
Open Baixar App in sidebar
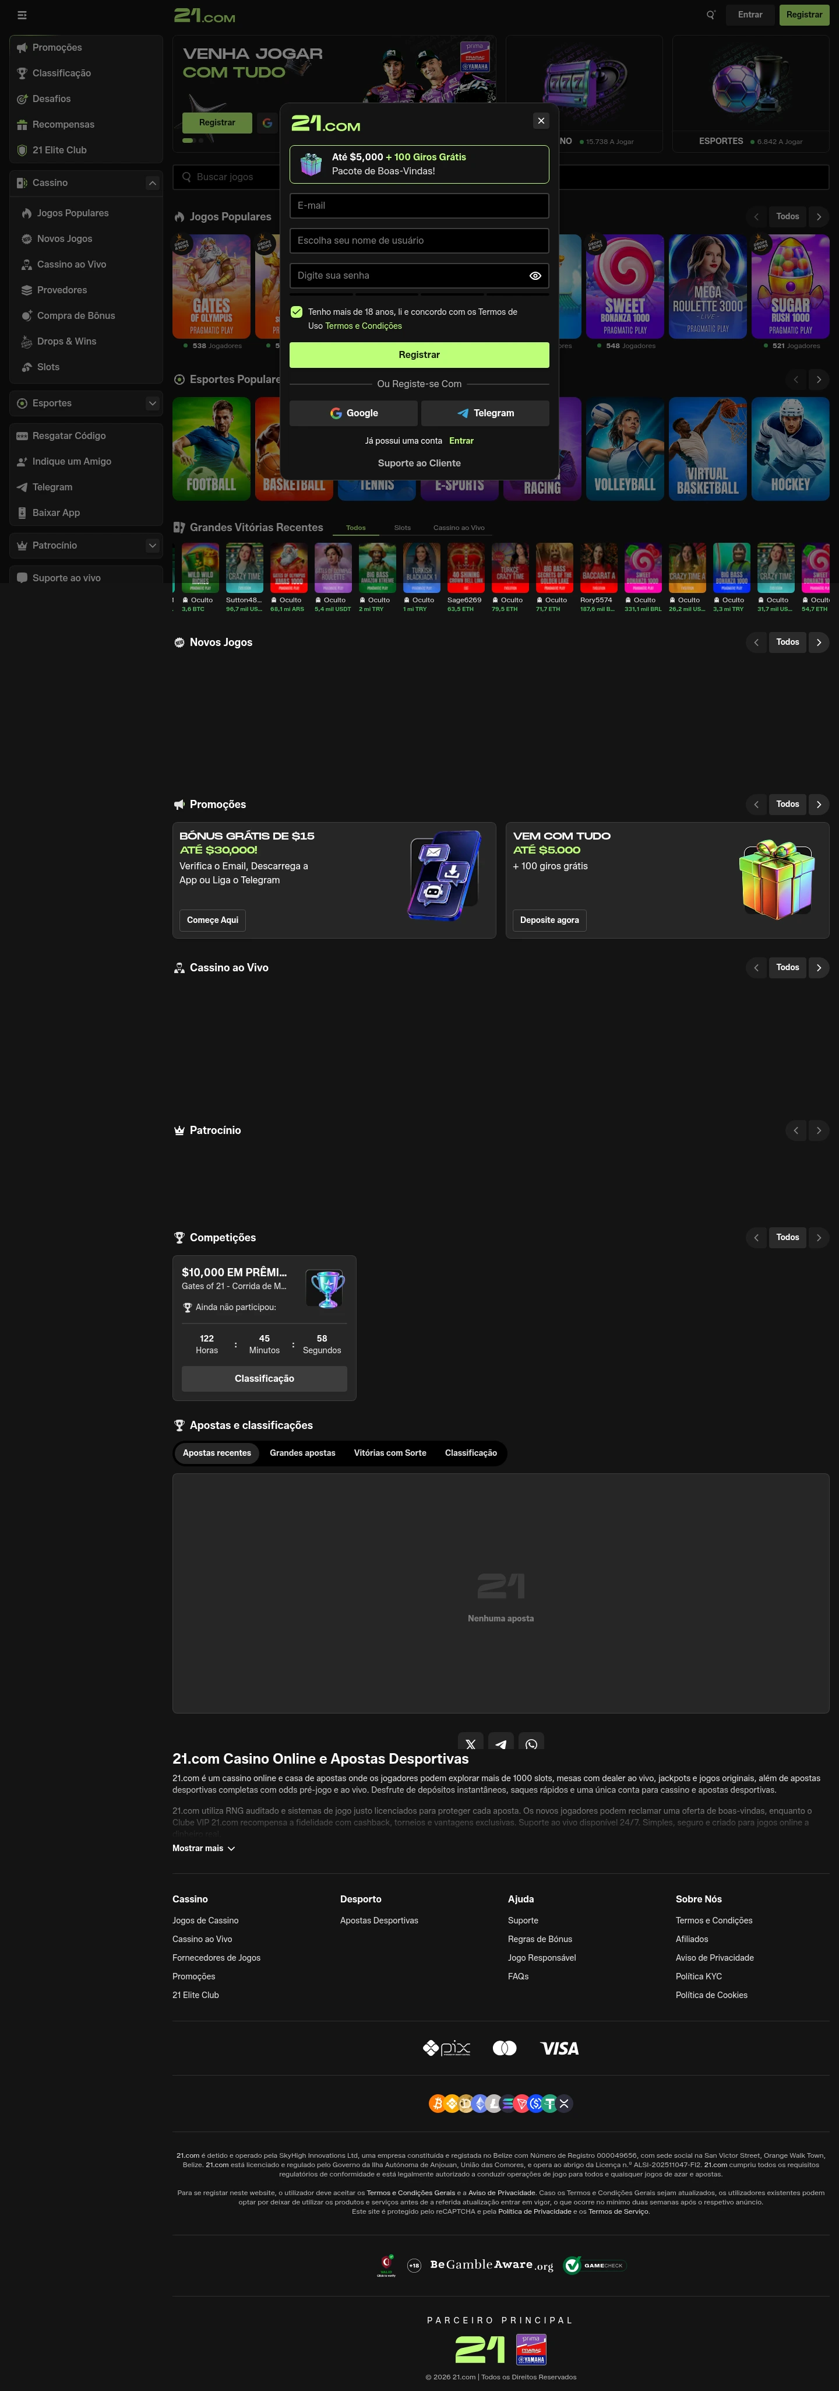(85, 512)
